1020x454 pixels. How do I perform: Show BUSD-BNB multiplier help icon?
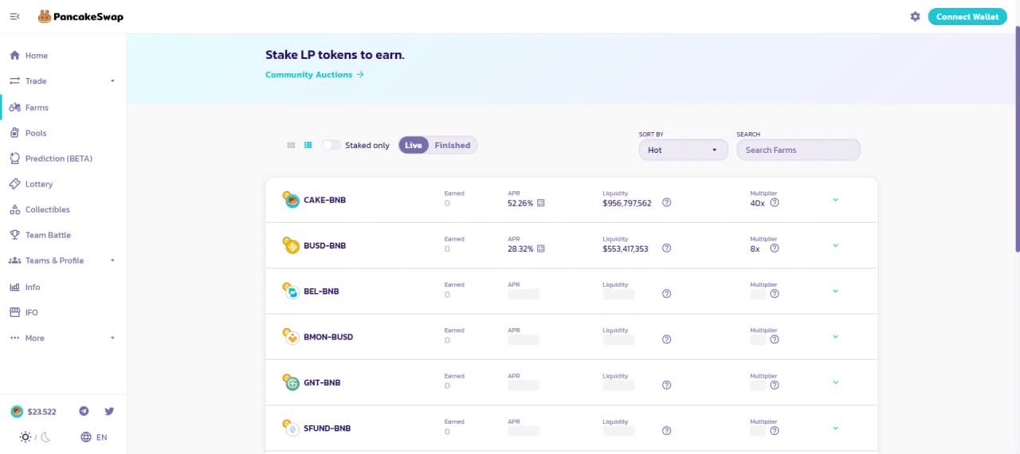775,249
